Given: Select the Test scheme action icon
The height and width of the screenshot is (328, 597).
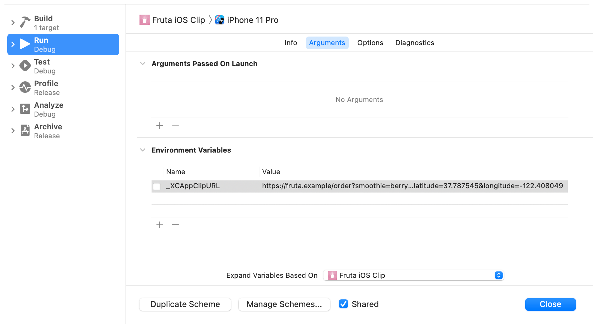Looking at the screenshot, I should click(x=25, y=66).
